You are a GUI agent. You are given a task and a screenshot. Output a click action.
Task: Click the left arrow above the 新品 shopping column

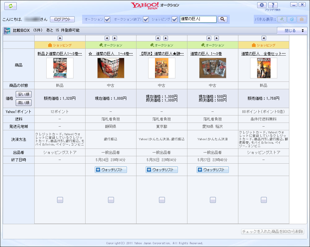263,38
